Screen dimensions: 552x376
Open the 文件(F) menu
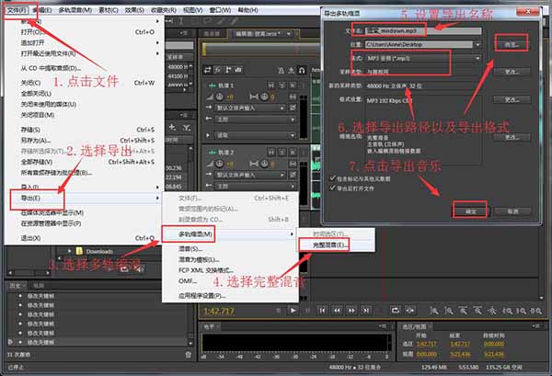click(x=17, y=10)
